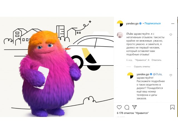Share post via paper plane icon

coord(134,107)
